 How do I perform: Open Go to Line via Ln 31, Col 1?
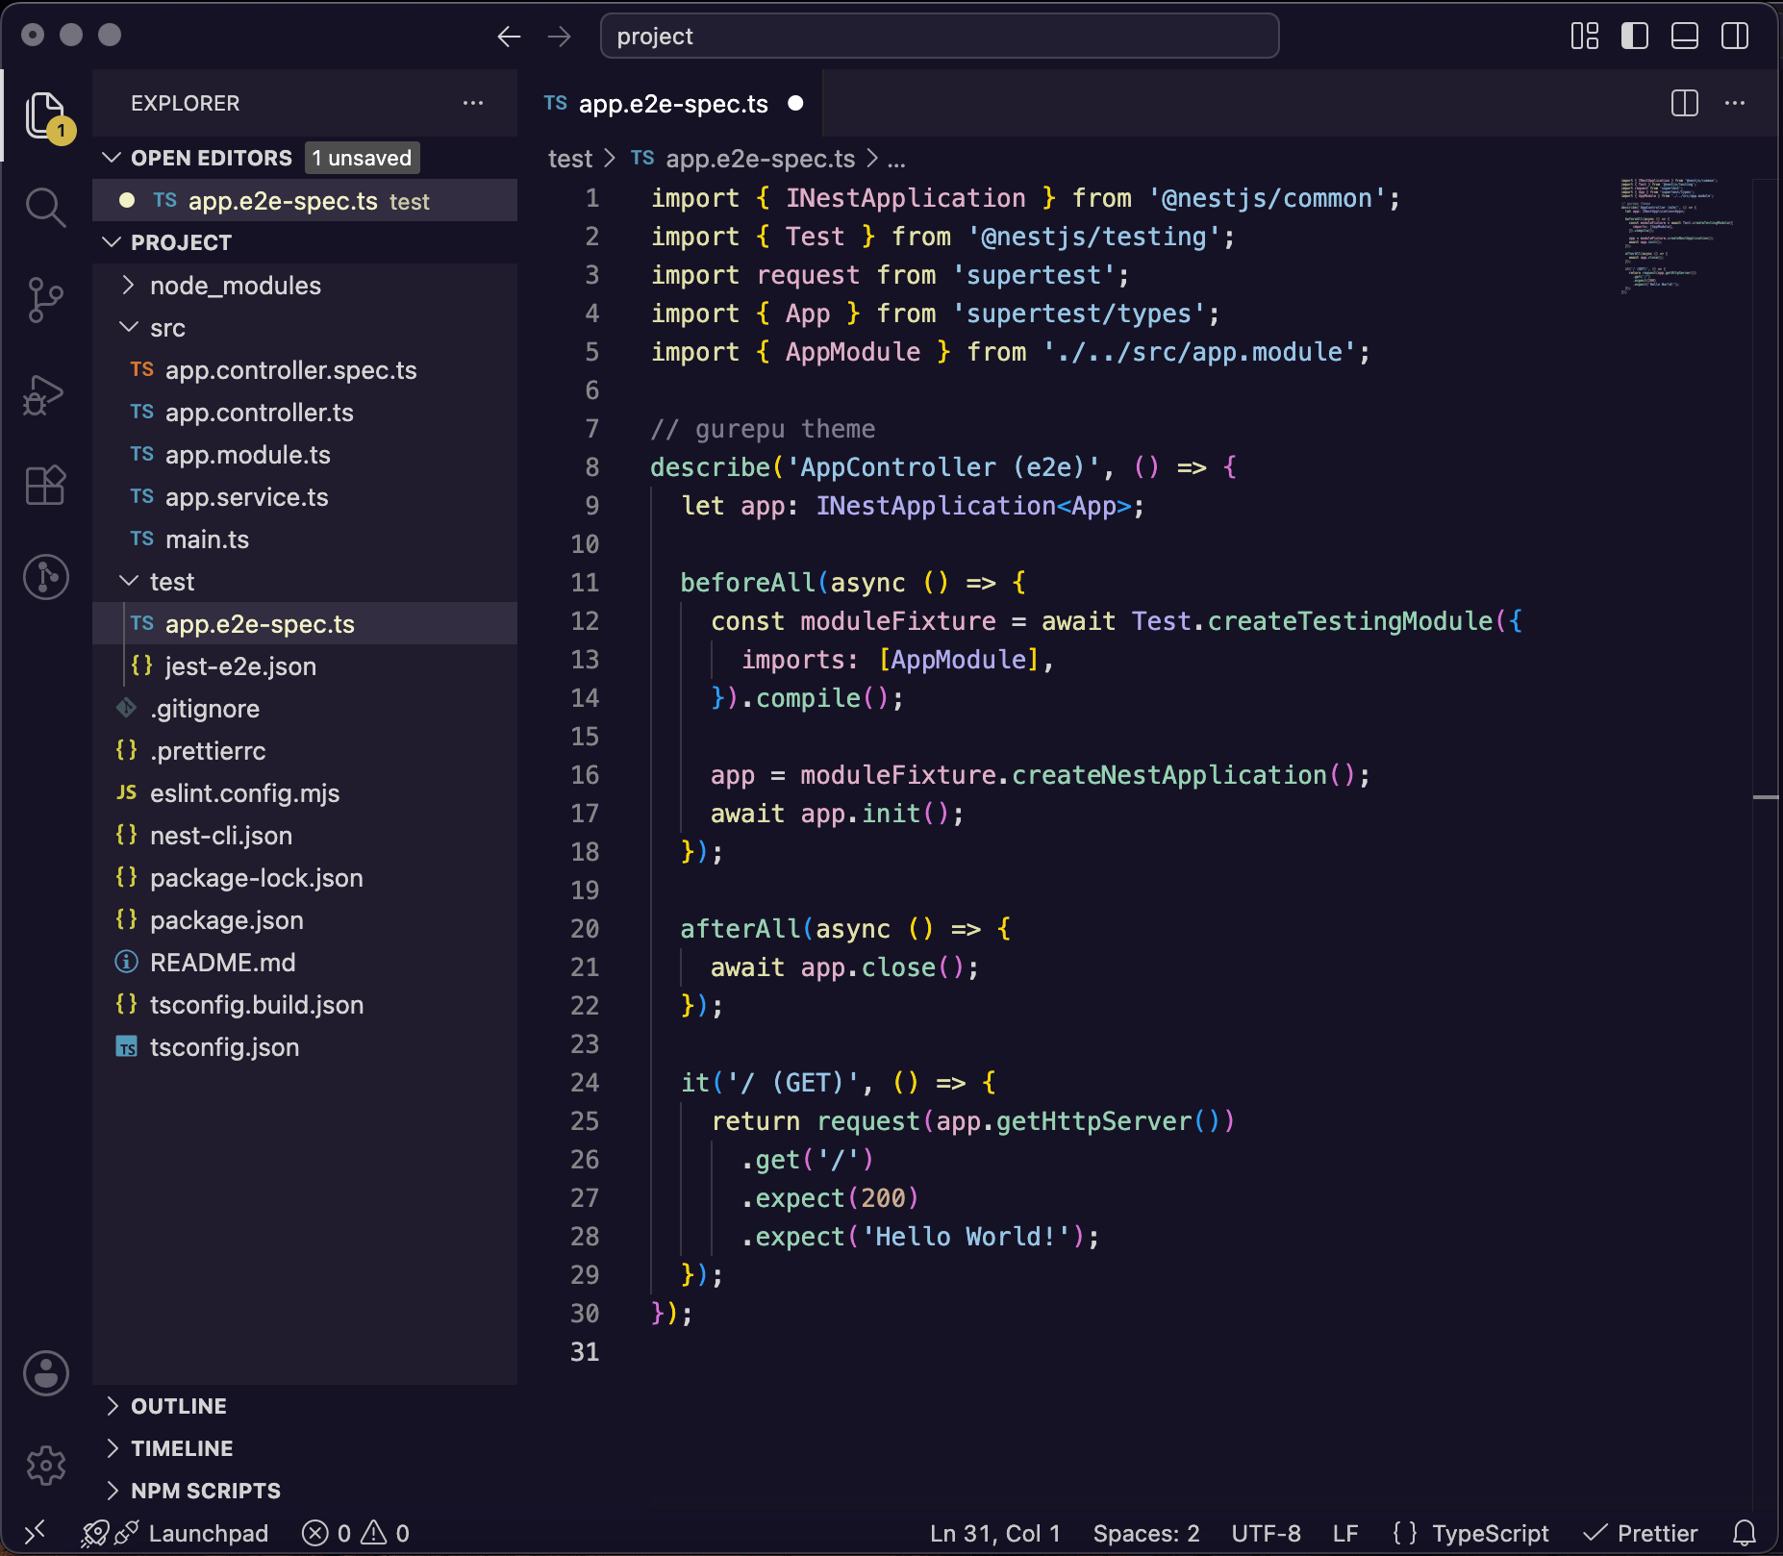(995, 1533)
